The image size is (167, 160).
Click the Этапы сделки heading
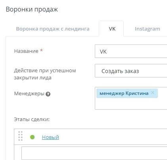pos(32,120)
